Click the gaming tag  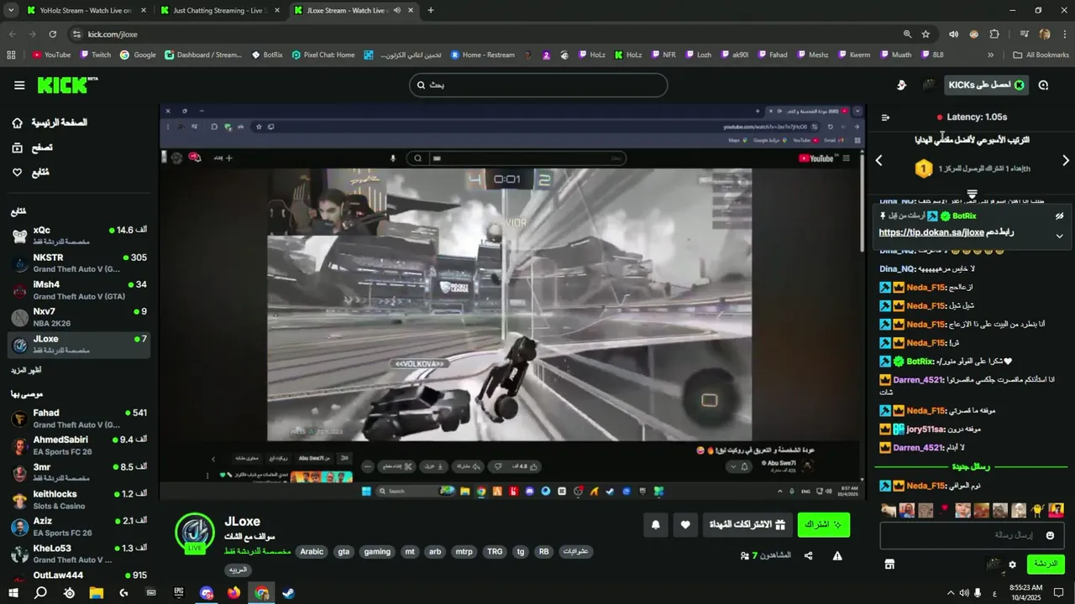(x=377, y=552)
